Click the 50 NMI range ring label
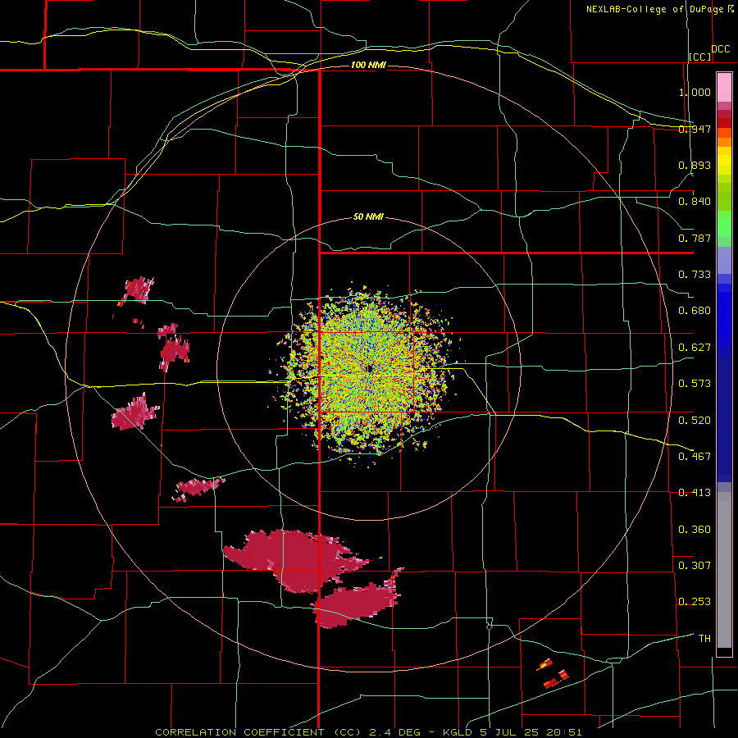This screenshot has width=738, height=738. [368, 216]
